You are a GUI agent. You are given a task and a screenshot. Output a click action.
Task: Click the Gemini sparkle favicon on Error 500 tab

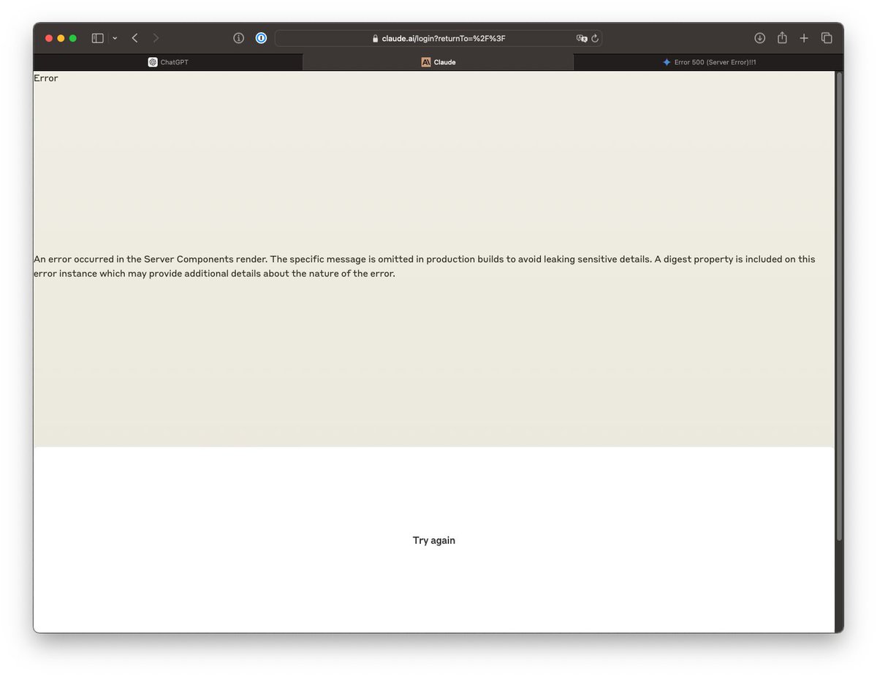pos(667,62)
